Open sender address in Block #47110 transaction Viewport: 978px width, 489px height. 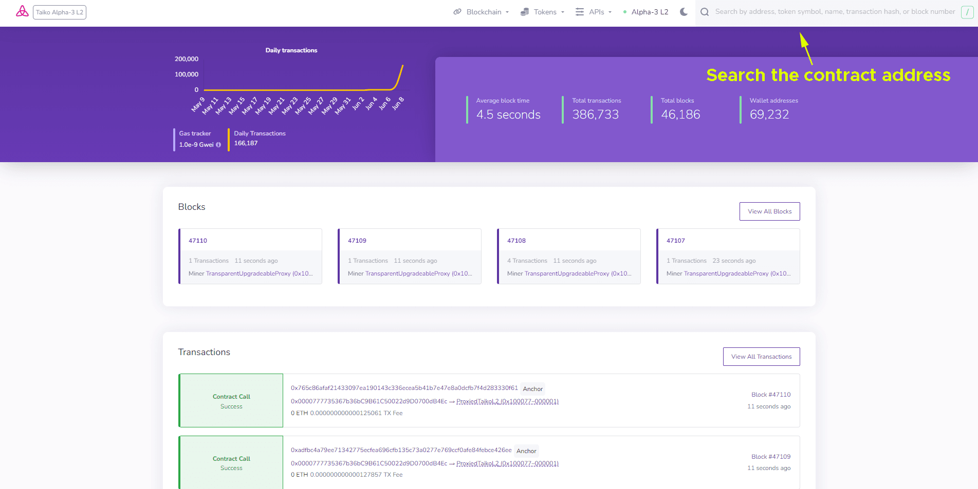point(369,401)
